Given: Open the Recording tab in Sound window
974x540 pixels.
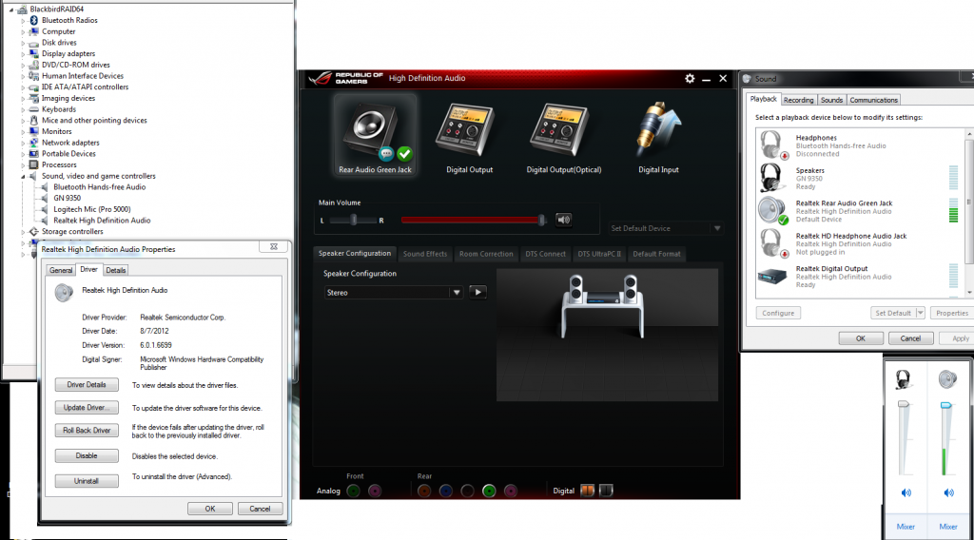Looking at the screenshot, I should 798,100.
